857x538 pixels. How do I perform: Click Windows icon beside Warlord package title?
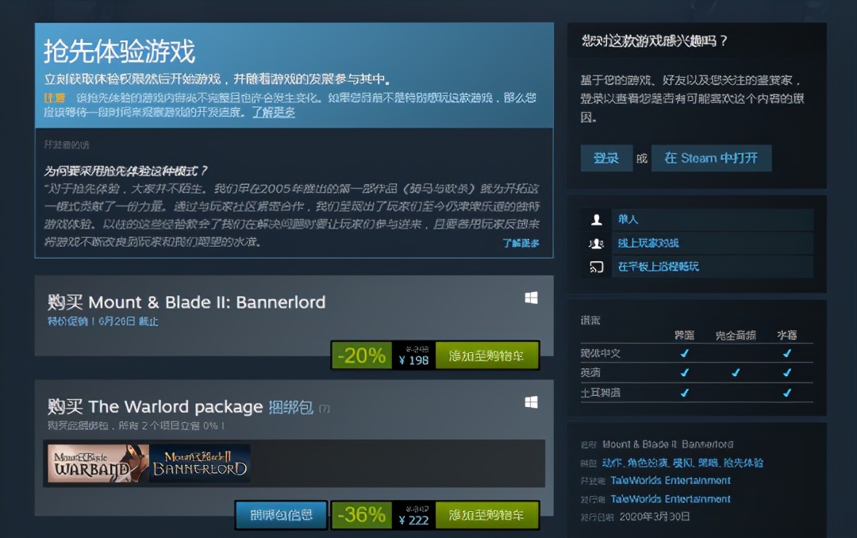(x=531, y=402)
